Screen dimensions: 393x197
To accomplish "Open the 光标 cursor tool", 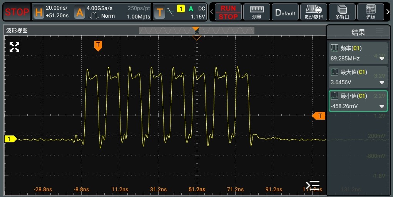I will tap(370, 12).
